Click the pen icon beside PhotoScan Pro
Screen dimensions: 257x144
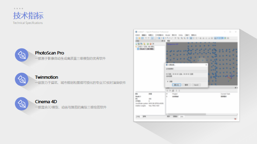coord(22,55)
